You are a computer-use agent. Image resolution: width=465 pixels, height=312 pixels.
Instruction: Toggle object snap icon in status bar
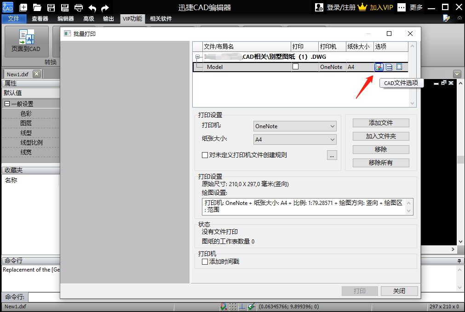click(224, 306)
